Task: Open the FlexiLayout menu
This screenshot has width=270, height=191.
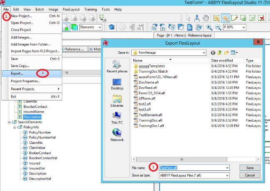Action: point(71,10)
